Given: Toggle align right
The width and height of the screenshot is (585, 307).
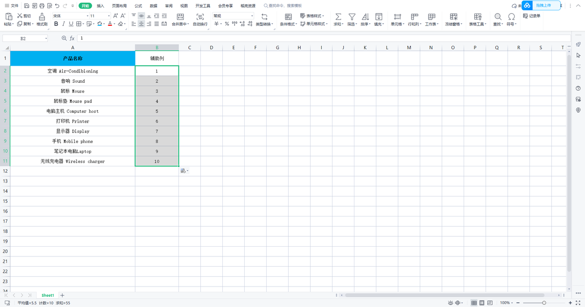Looking at the screenshot, I should [149, 23].
